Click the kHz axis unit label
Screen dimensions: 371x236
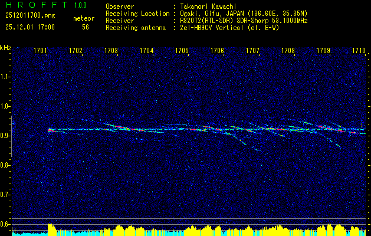coord(5,48)
